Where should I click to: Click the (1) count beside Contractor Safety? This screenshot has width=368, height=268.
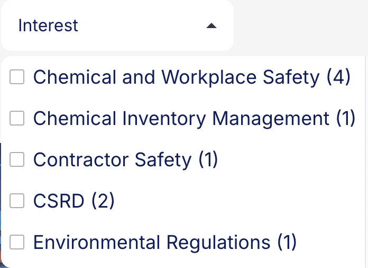(208, 159)
